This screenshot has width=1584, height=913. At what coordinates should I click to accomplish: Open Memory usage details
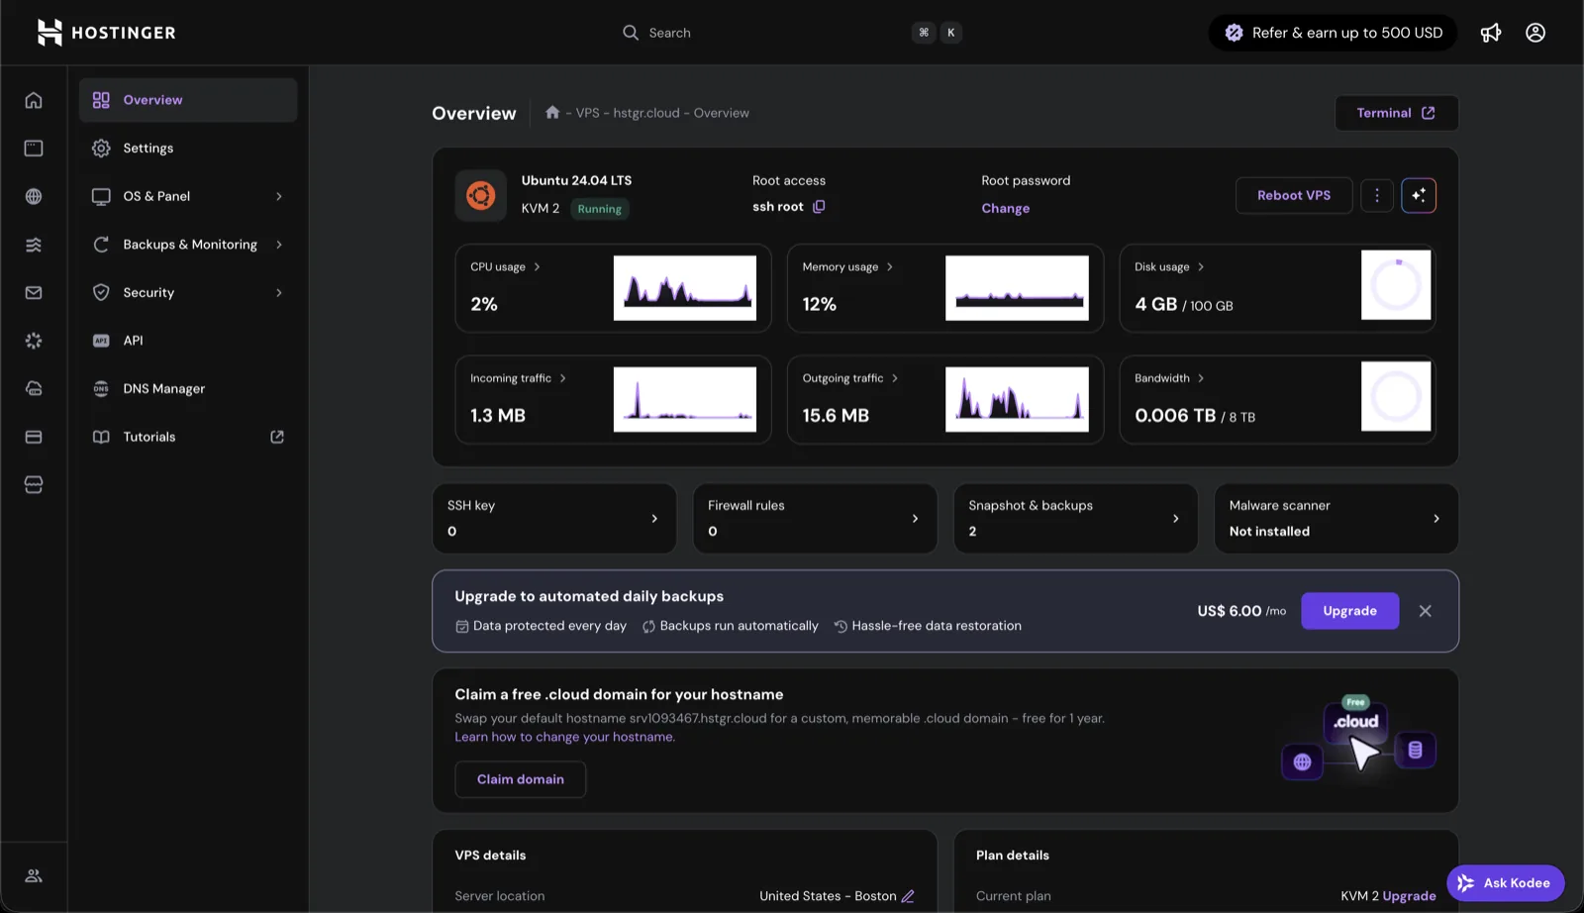point(847,266)
